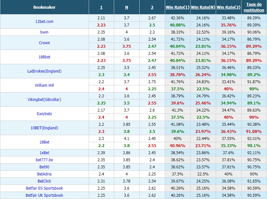This screenshot has width=267, height=199.
Task: Click 1xBet's 2.39 home odds
Action: click(x=101, y=153)
